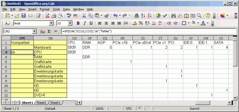Toggle Data Sources icon
Image resolution: width=239 pixels, height=112 pixels.
[193, 15]
